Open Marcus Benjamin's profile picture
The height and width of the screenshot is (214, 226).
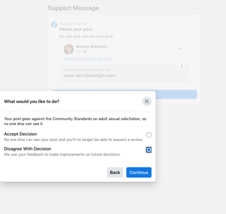coord(69,49)
